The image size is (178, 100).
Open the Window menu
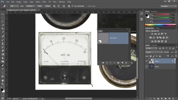(62, 2)
